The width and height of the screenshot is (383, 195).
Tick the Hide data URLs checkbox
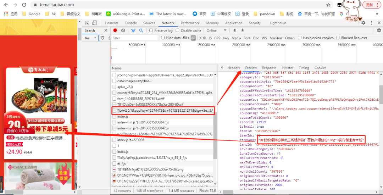coord(163,38)
